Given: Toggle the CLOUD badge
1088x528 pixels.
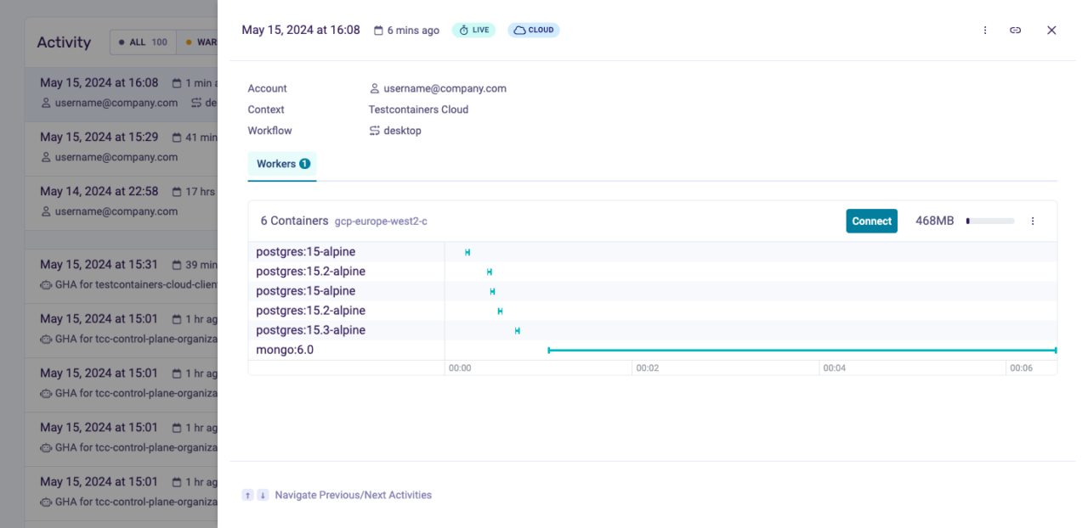Looking at the screenshot, I should click(x=533, y=30).
